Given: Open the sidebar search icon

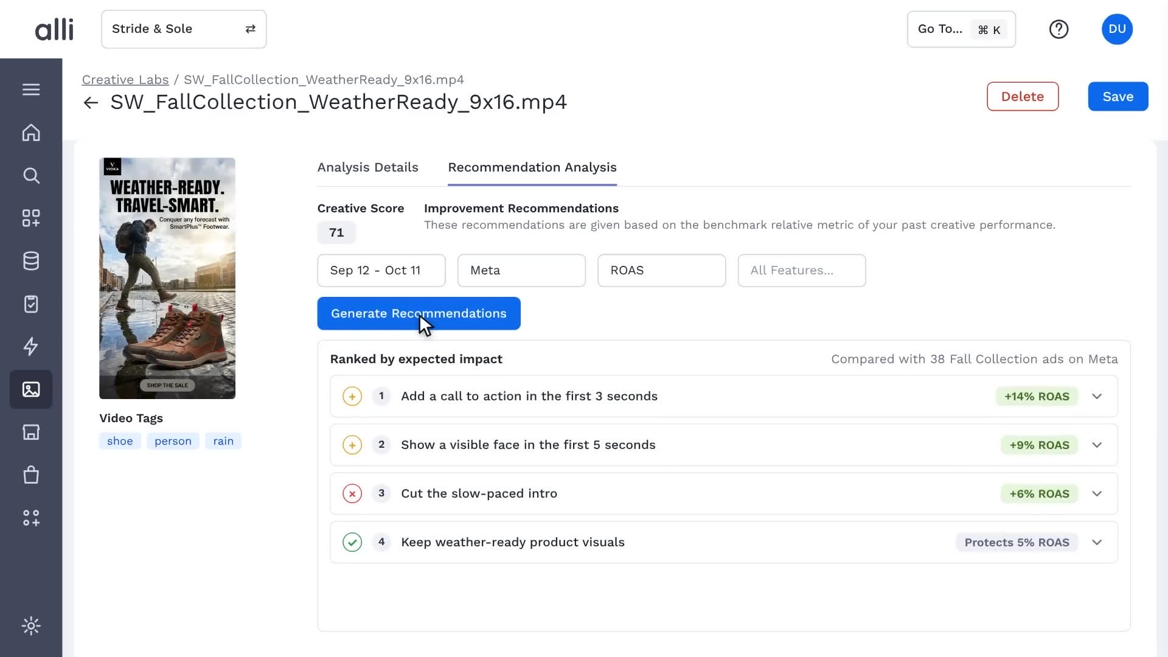Looking at the screenshot, I should (x=31, y=176).
